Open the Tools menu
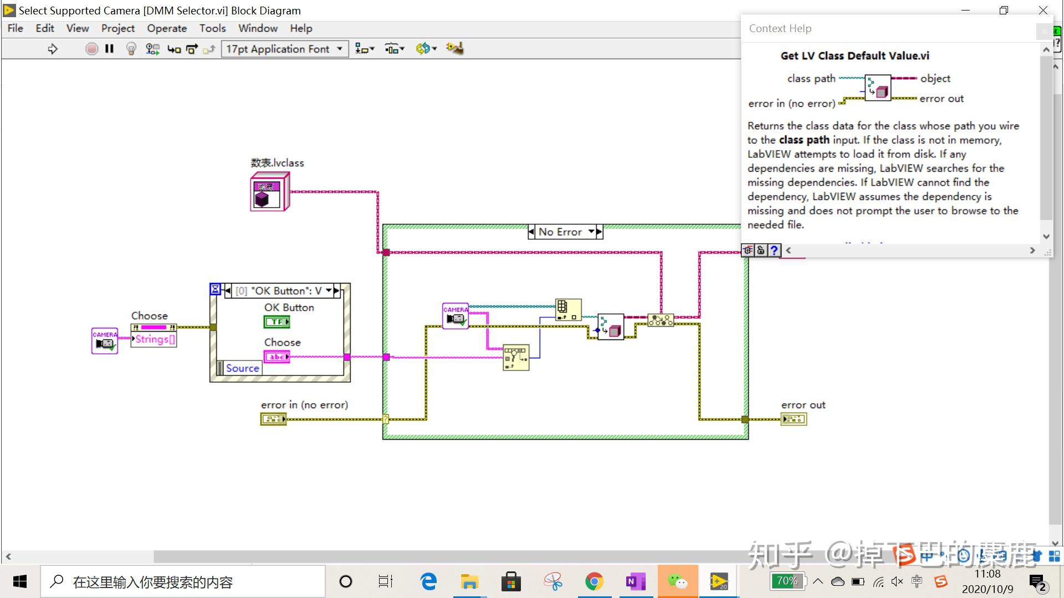1064x598 pixels. [212, 28]
